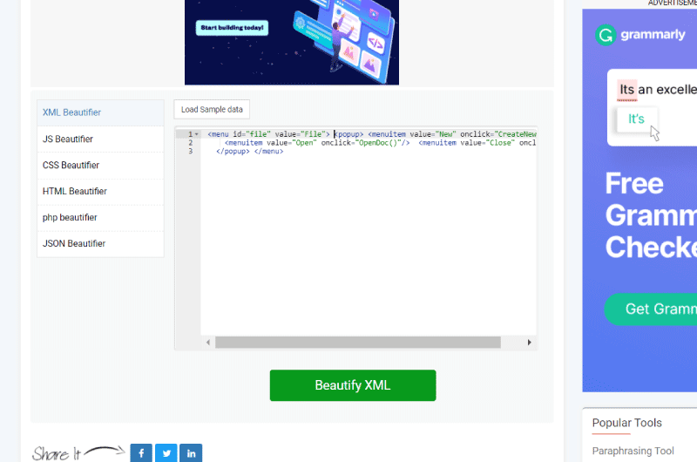Click the "It's" suggestion in Grammarly ad
This screenshot has height=462, width=697.
coord(636,119)
